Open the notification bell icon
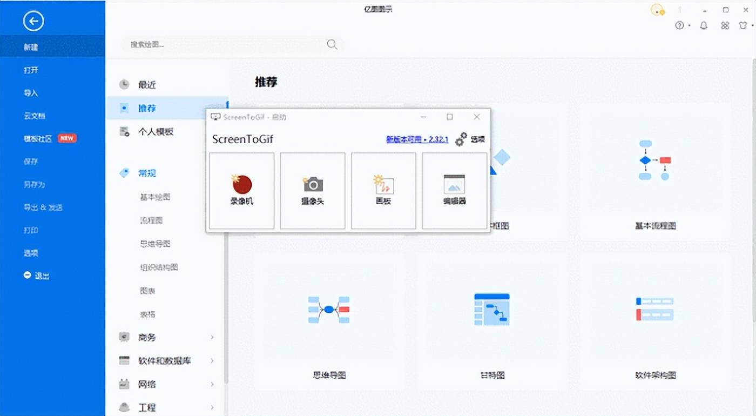The height and width of the screenshot is (416, 756). click(x=704, y=25)
